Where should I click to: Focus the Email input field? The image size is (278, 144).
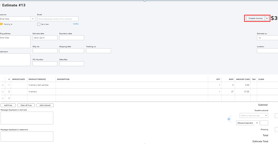(x=58, y=19)
